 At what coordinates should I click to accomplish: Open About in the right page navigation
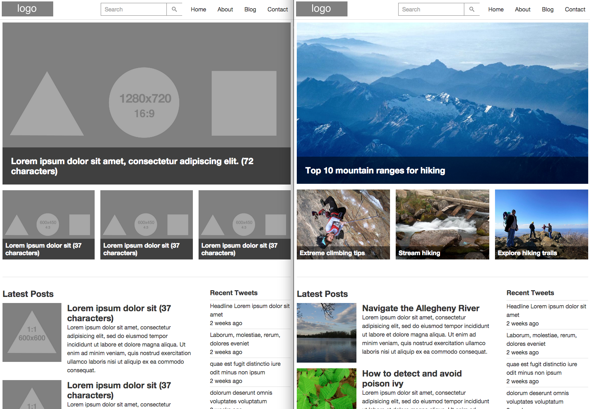click(522, 10)
